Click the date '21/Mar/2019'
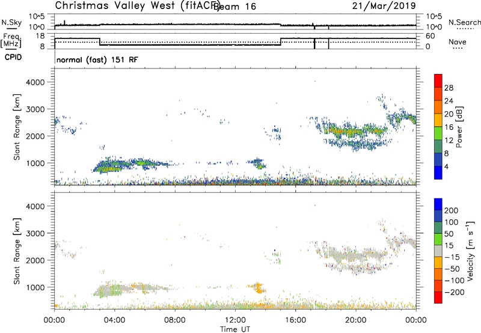The height and width of the screenshot is (333, 481). [x=384, y=5]
